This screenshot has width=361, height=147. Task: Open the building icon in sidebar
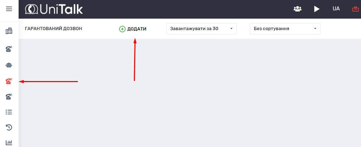pyautogui.click(x=9, y=31)
